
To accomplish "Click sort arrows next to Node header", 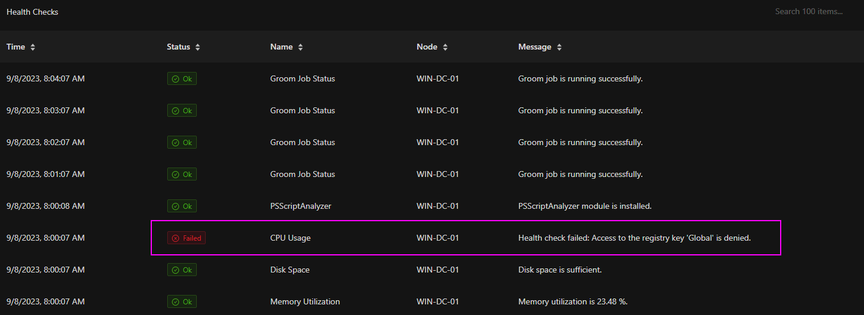I will [445, 47].
